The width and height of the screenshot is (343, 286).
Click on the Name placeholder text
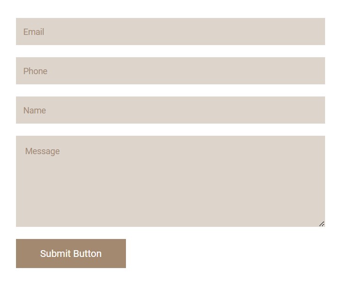(34, 111)
